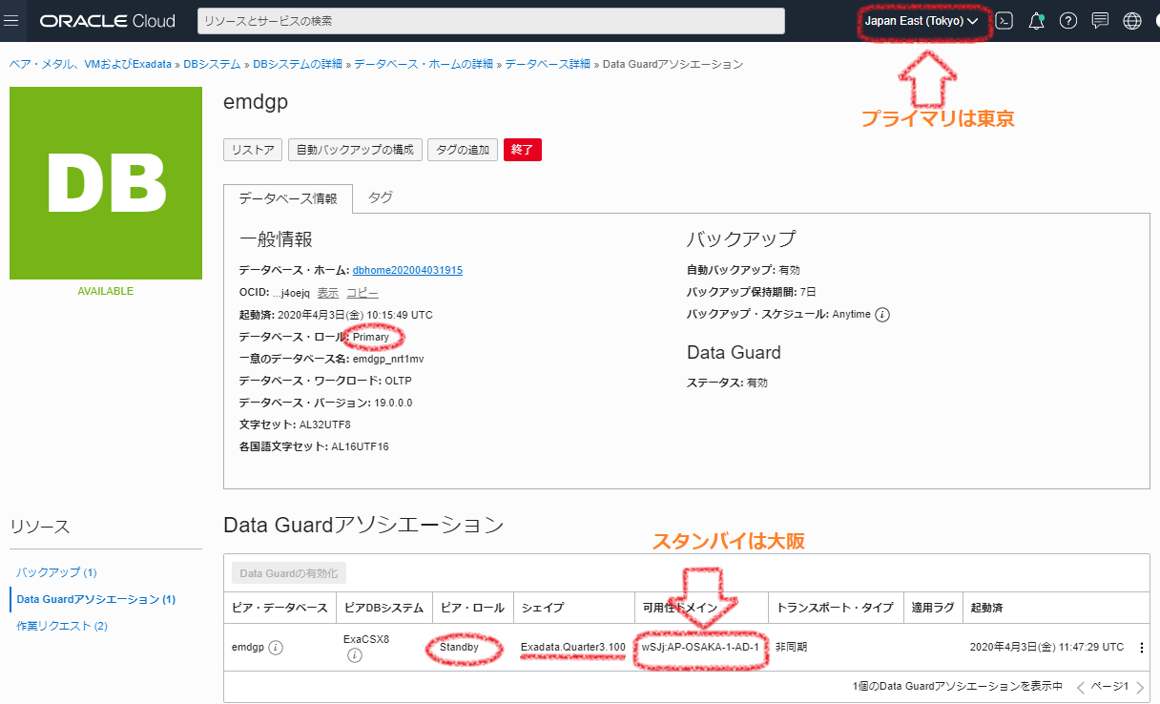Click the 自動バックアップの構成 button

[355, 150]
